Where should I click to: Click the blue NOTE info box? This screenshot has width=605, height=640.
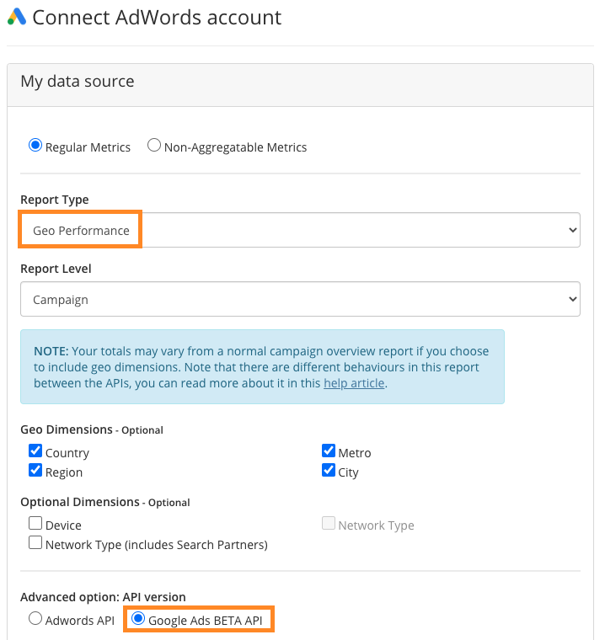tap(262, 366)
